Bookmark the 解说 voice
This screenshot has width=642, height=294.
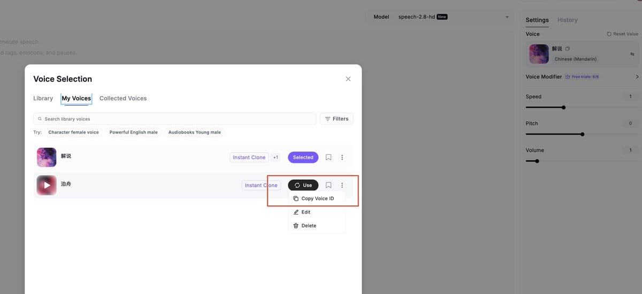(x=328, y=157)
